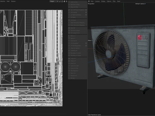Open the Paint menu in UV editor
The height and width of the screenshot is (116, 155).
8,1
